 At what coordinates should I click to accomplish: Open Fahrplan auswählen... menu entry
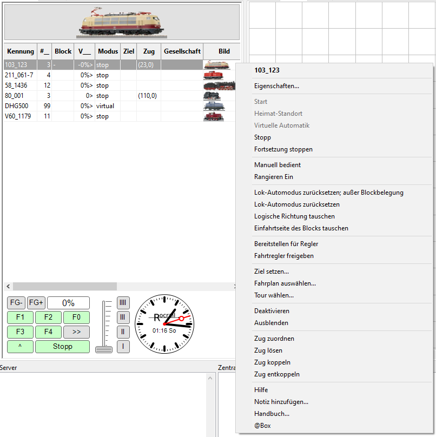pos(285,283)
